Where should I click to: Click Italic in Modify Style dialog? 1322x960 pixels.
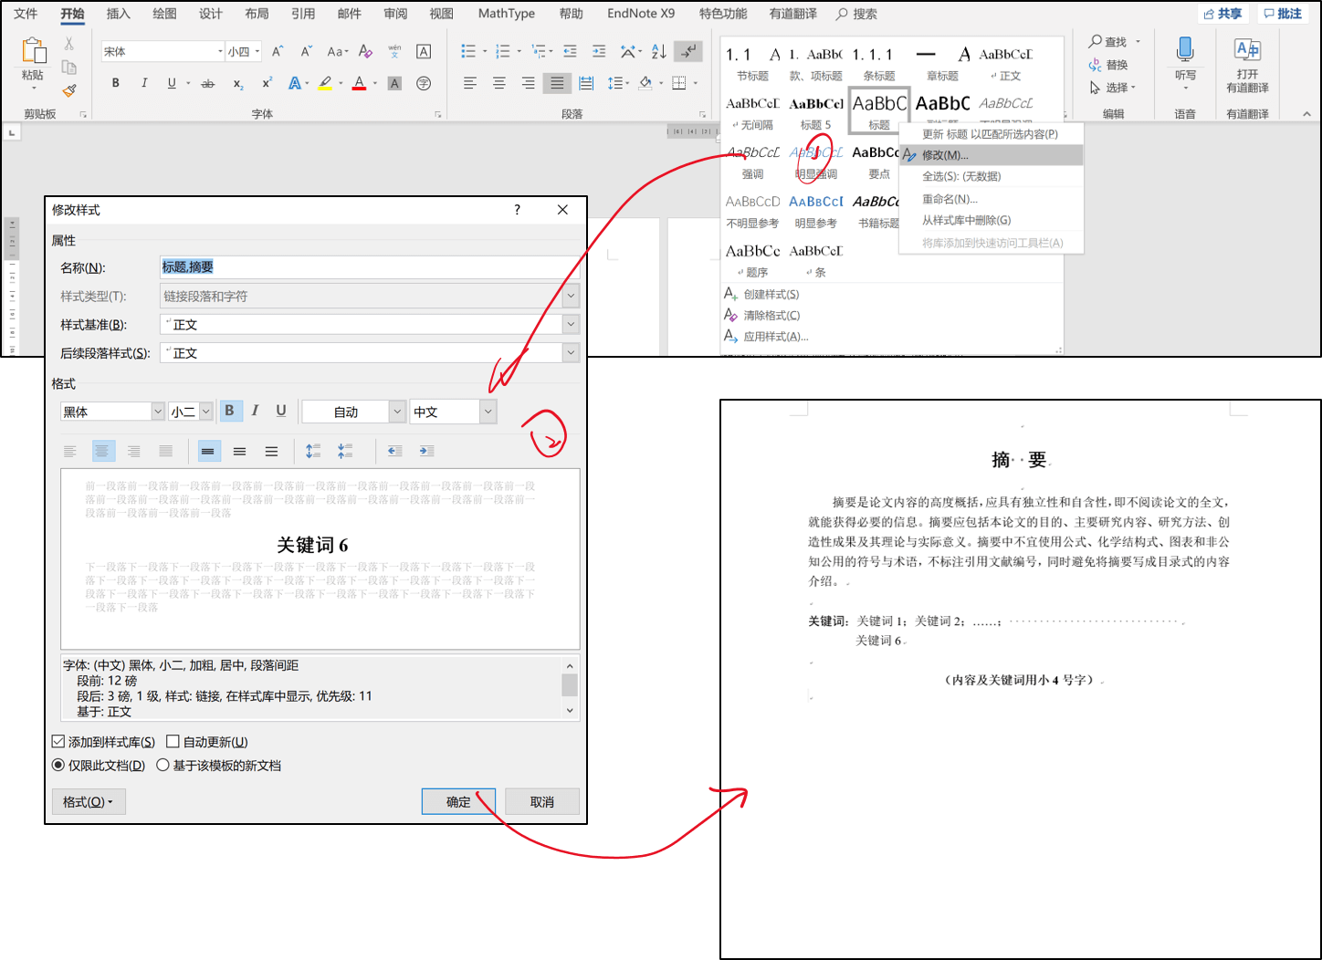click(255, 411)
